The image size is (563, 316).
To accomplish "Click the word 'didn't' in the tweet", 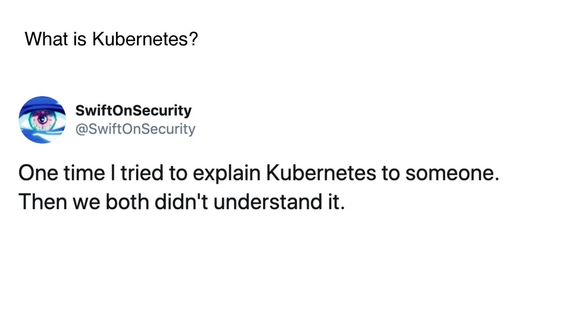I will pos(181,202).
